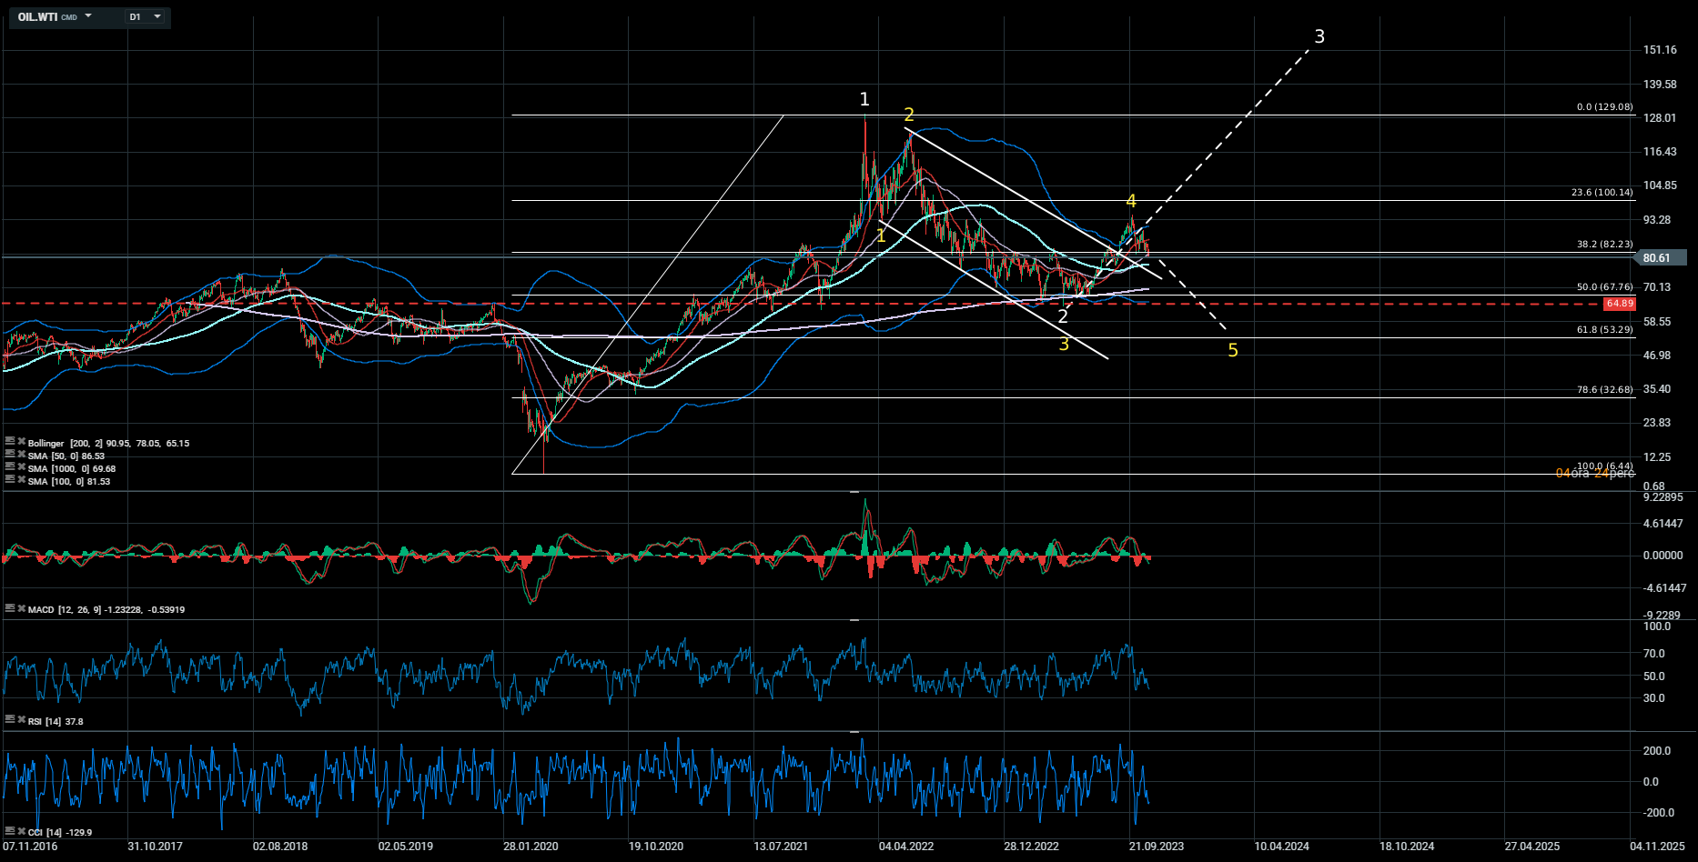This screenshot has width=1698, height=862.
Task: Open CCI indicator settings icon
Action: pyautogui.click(x=9, y=831)
